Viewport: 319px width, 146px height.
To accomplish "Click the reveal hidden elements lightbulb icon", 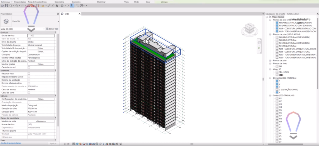I will tap(103, 144).
